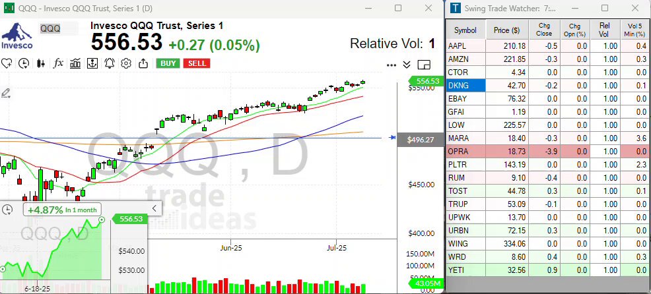Open the pencil drawing tools dropdown
The height and width of the screenshot is (294, 651).
coord(6,94)
